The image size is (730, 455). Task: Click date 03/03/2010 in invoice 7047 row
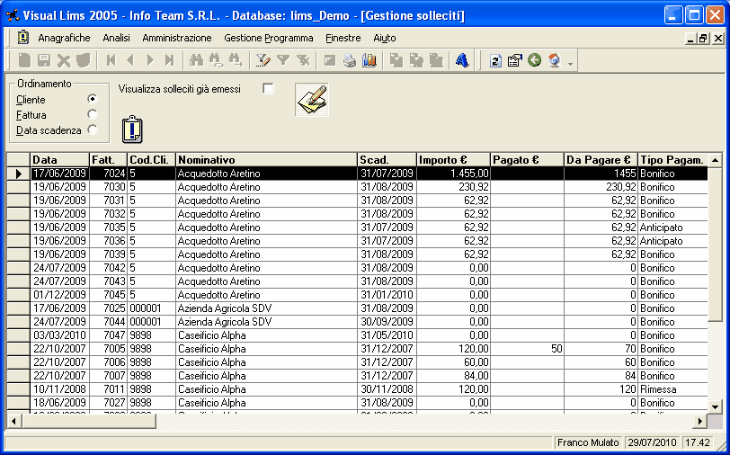coord(59,335)
